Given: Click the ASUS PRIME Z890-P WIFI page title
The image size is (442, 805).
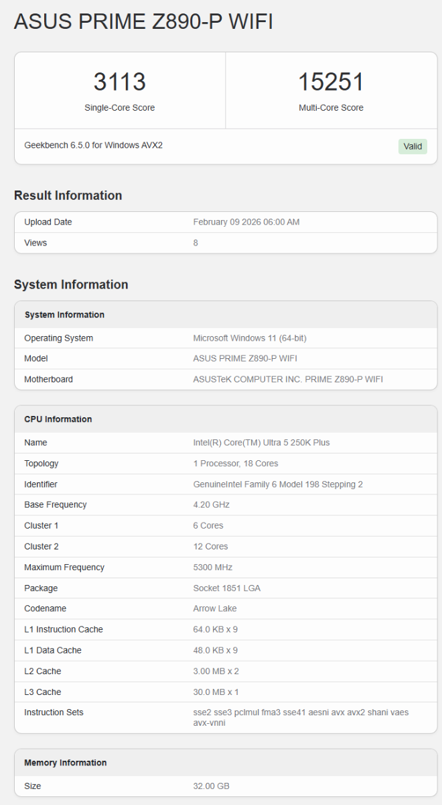Looking at the screenshot, I should [143, 21].
